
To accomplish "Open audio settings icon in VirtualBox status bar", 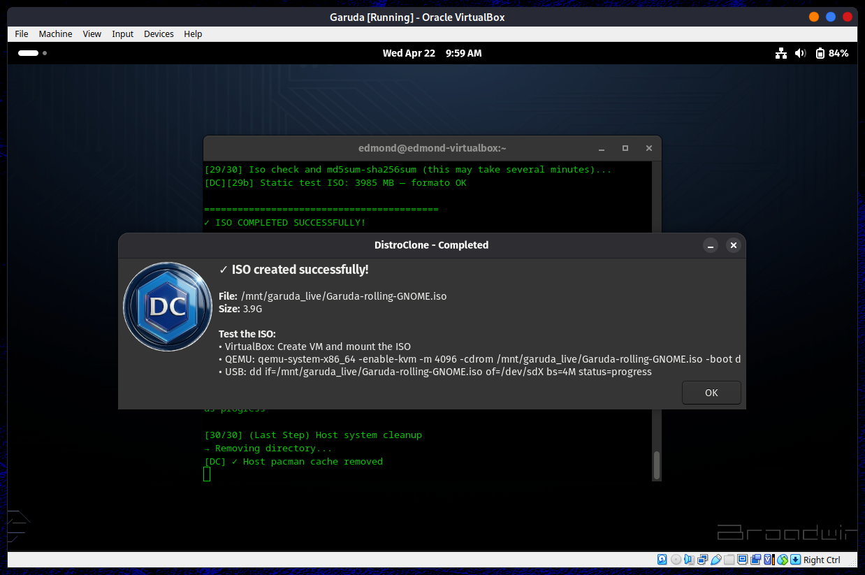I will click(689, 560).
